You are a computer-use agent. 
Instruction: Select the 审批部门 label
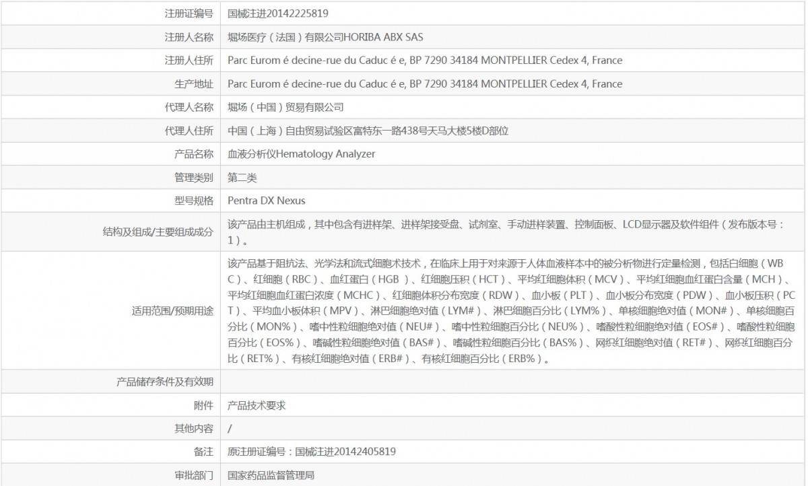point(194,475)
